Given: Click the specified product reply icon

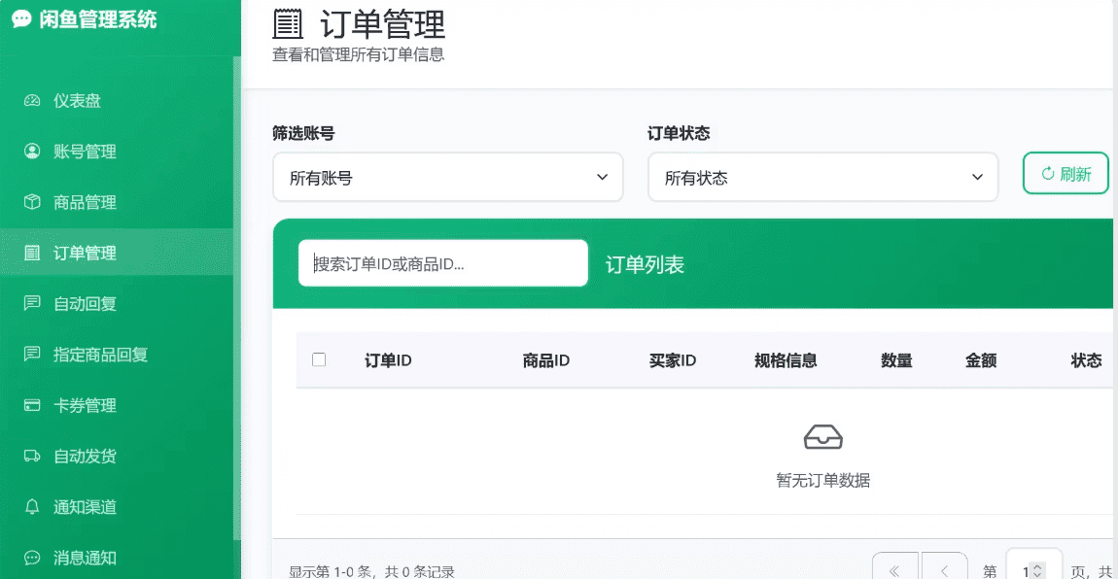Looking at the screenshot, I should point(32,354).
